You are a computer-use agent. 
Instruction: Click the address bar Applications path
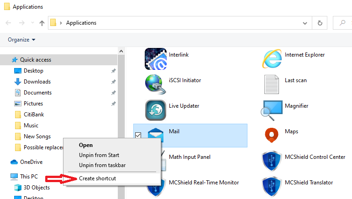(81, 23)
